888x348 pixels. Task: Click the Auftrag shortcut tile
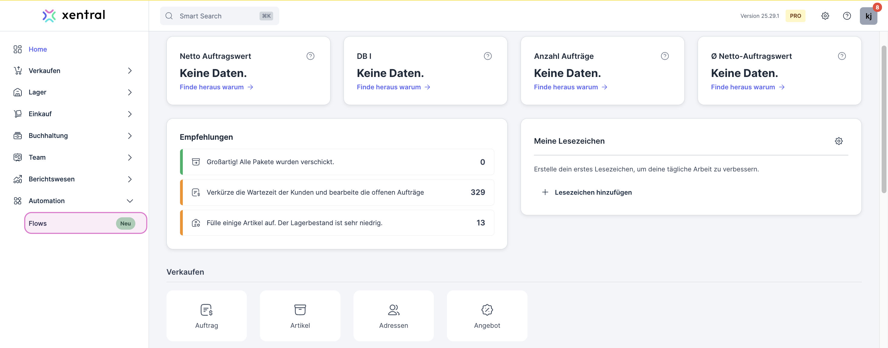[x=206, y=316]
